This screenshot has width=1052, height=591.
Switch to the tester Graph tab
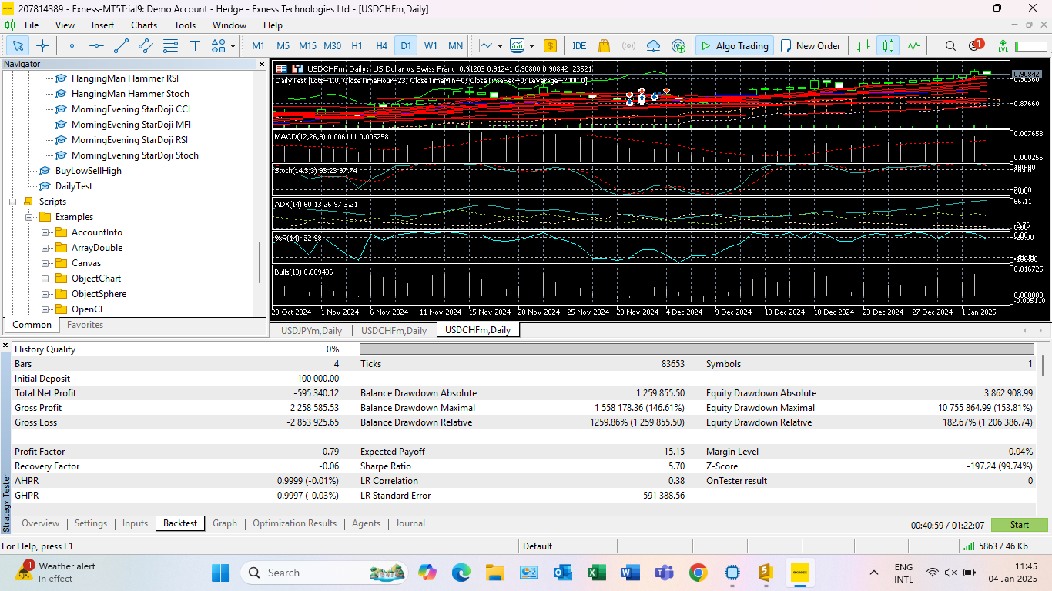(225, 523)
